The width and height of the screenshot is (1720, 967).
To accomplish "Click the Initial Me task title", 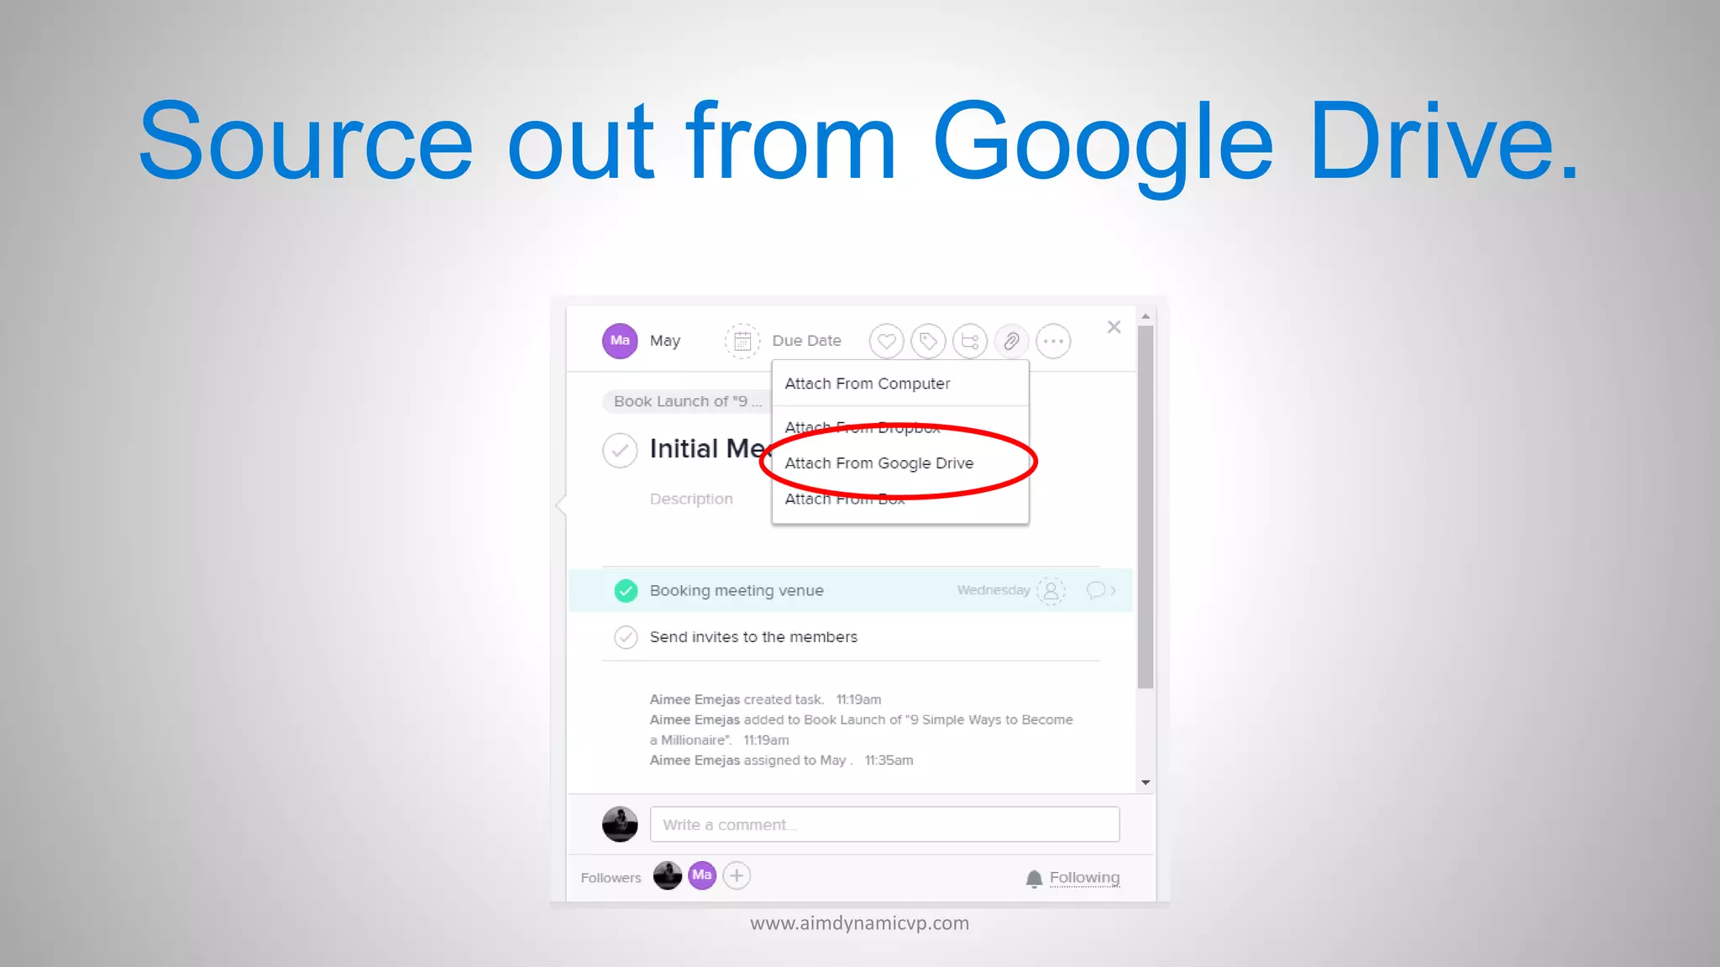I will point(710,449).
